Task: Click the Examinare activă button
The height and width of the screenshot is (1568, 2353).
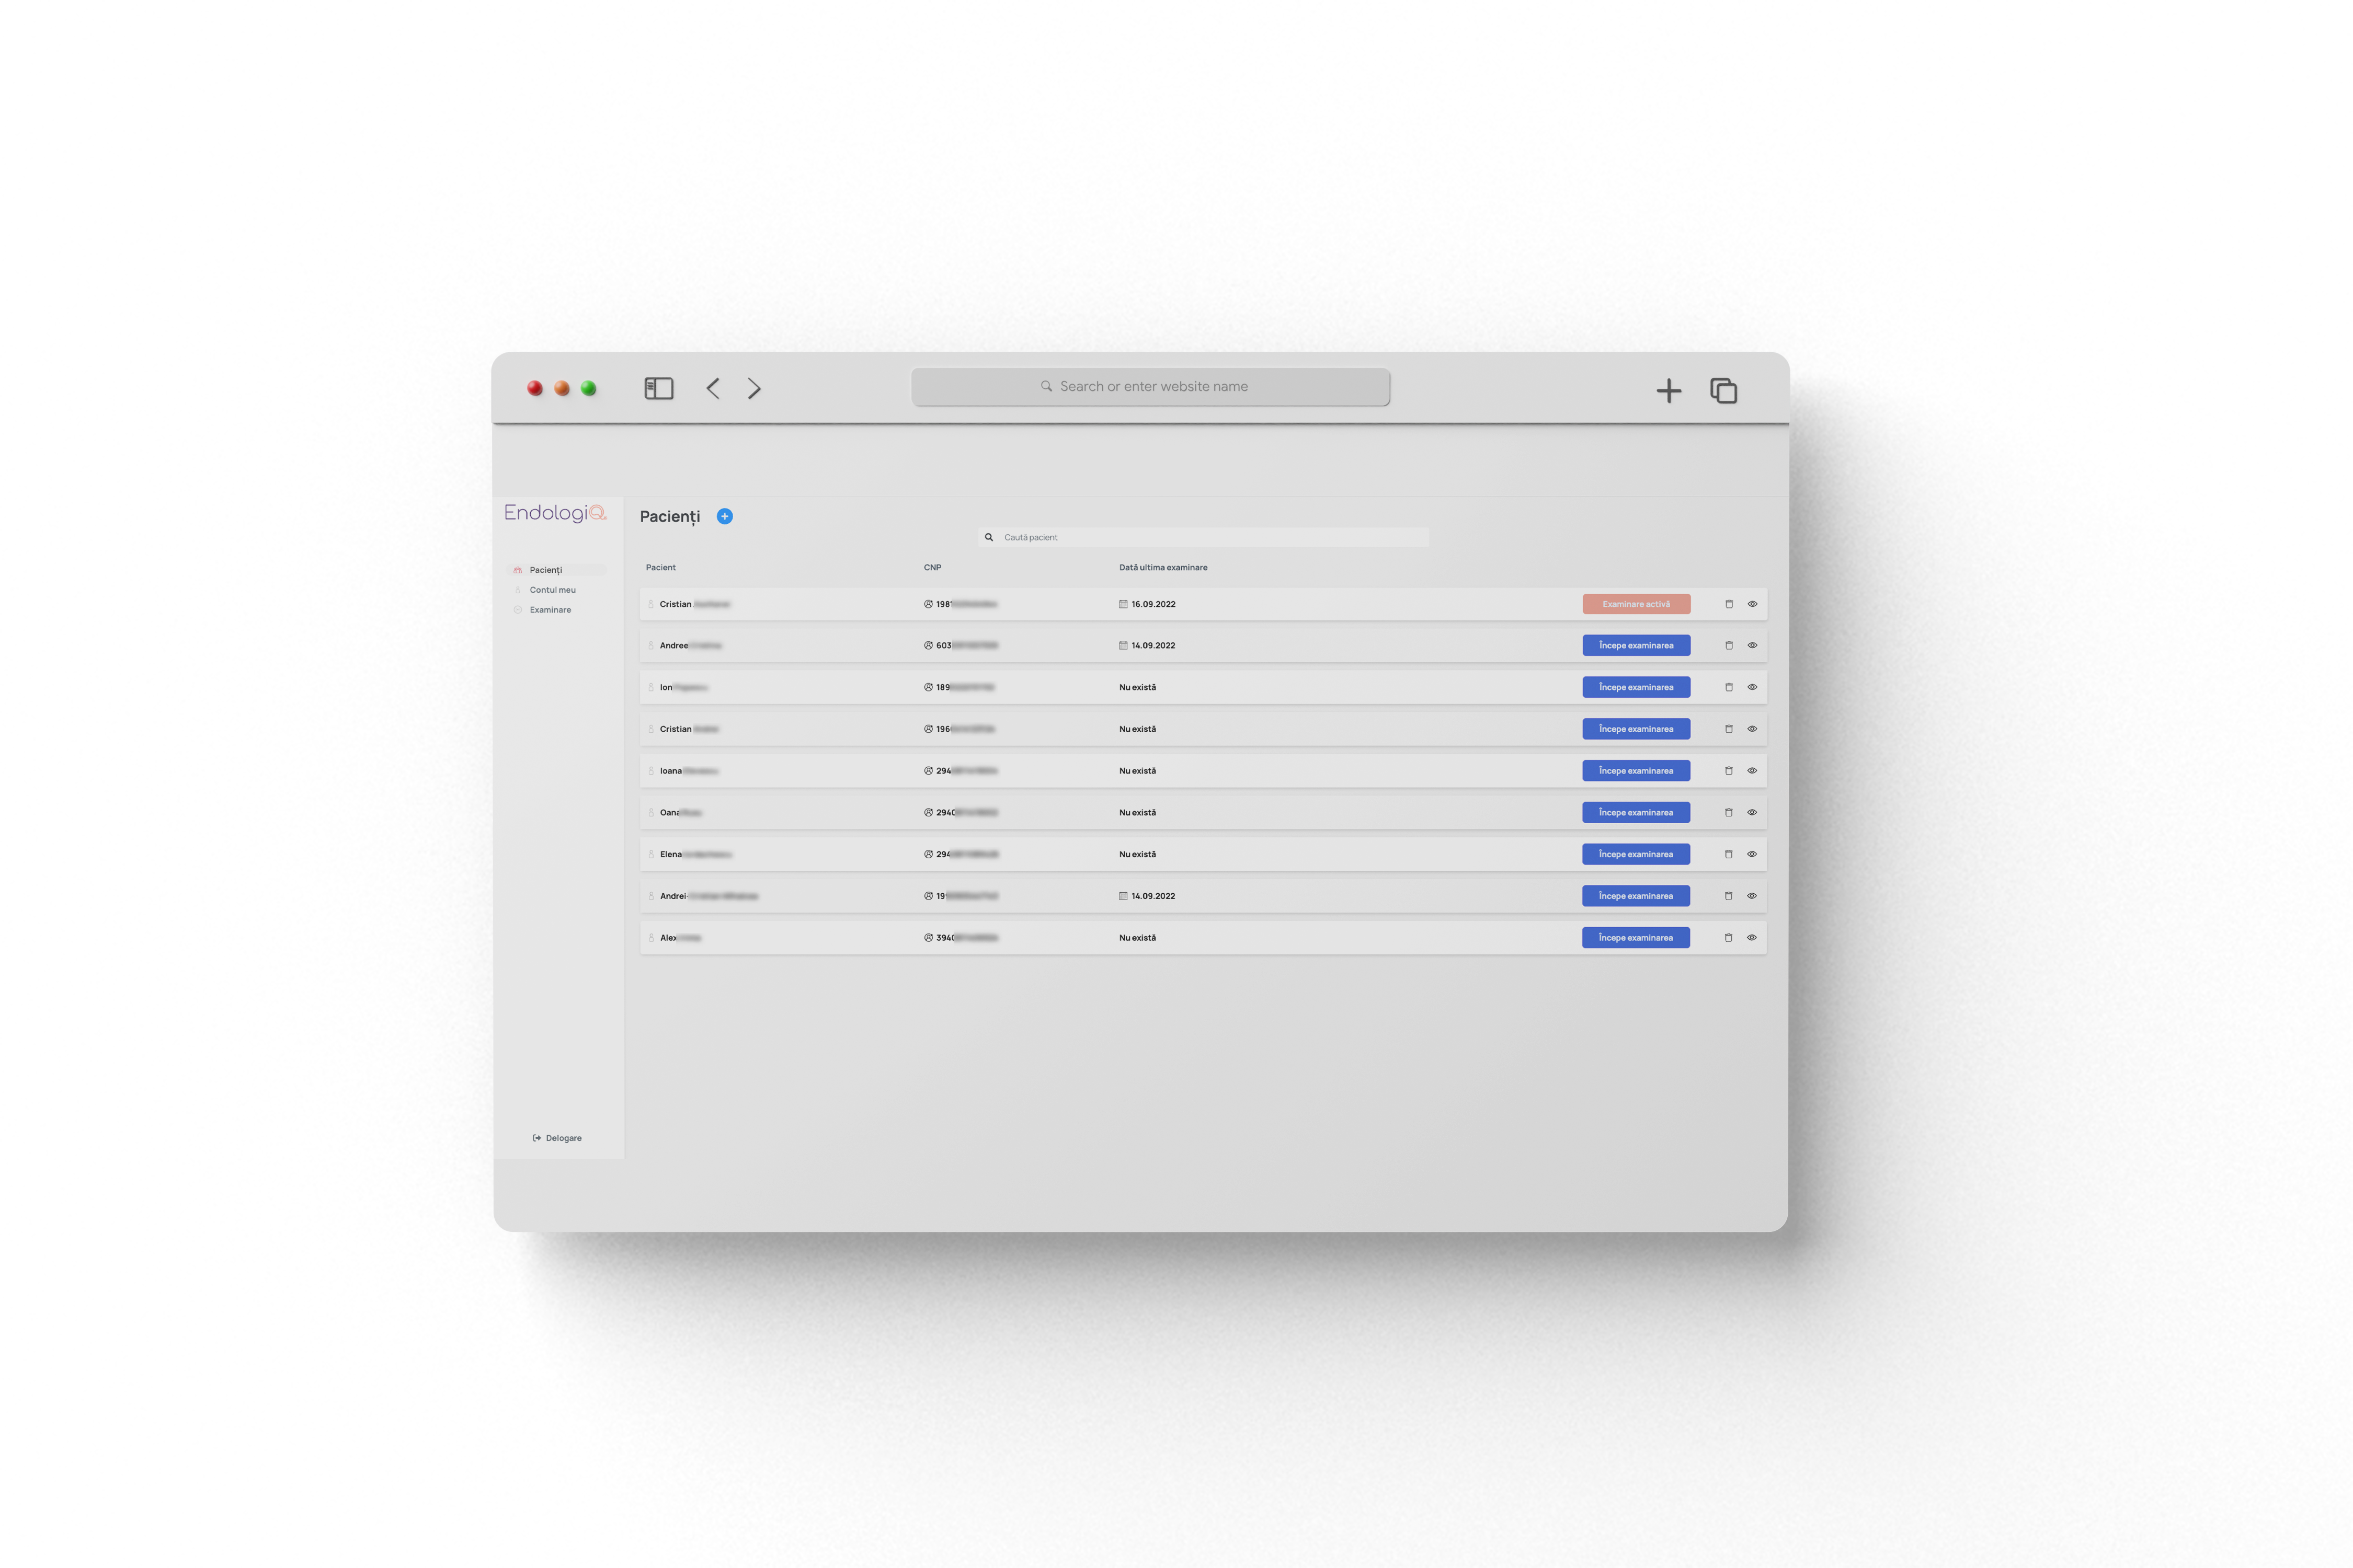Action: (x=1636, y=604)
